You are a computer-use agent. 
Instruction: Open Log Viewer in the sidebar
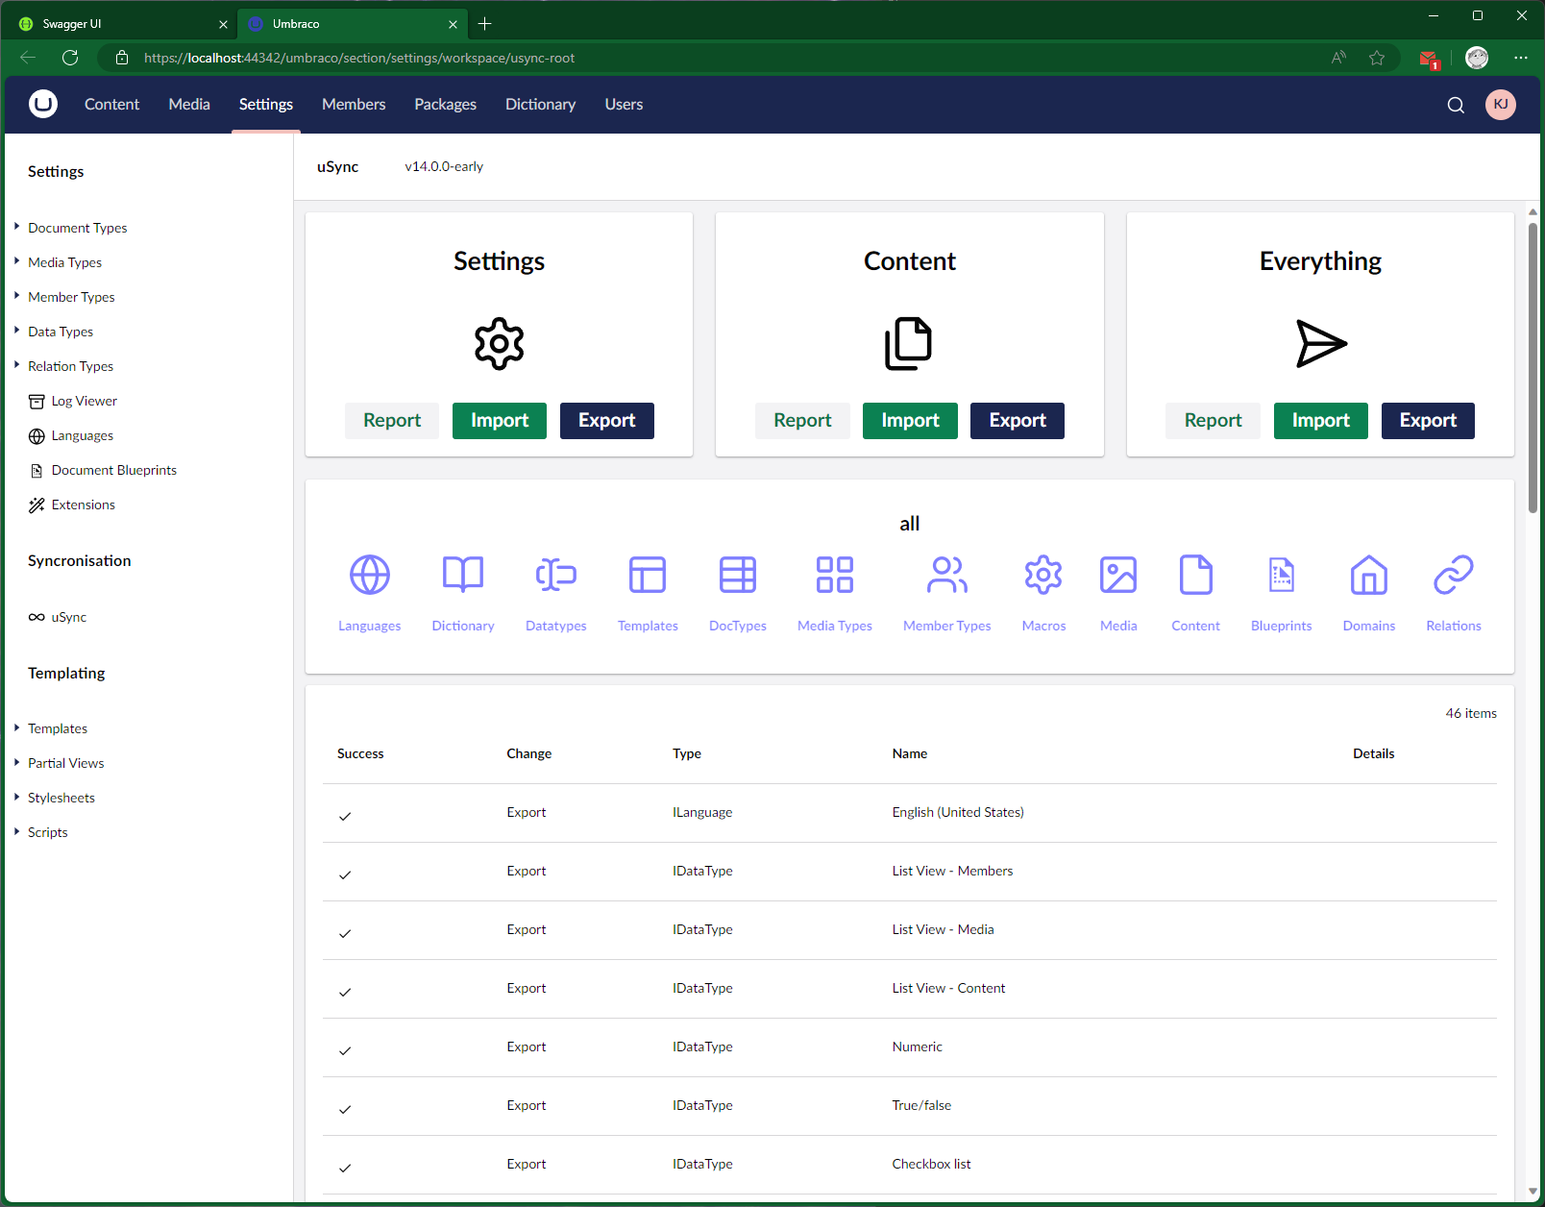(x=85, y=401)
